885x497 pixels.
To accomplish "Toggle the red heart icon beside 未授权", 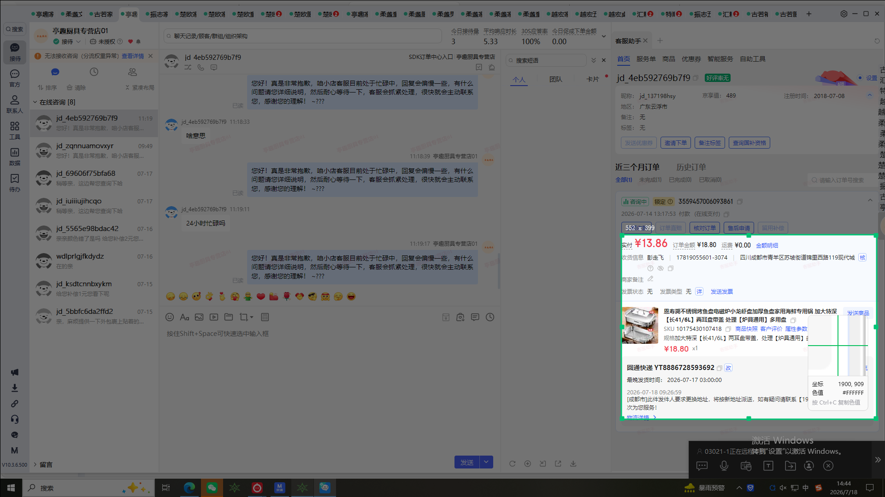I will (130, 41).
